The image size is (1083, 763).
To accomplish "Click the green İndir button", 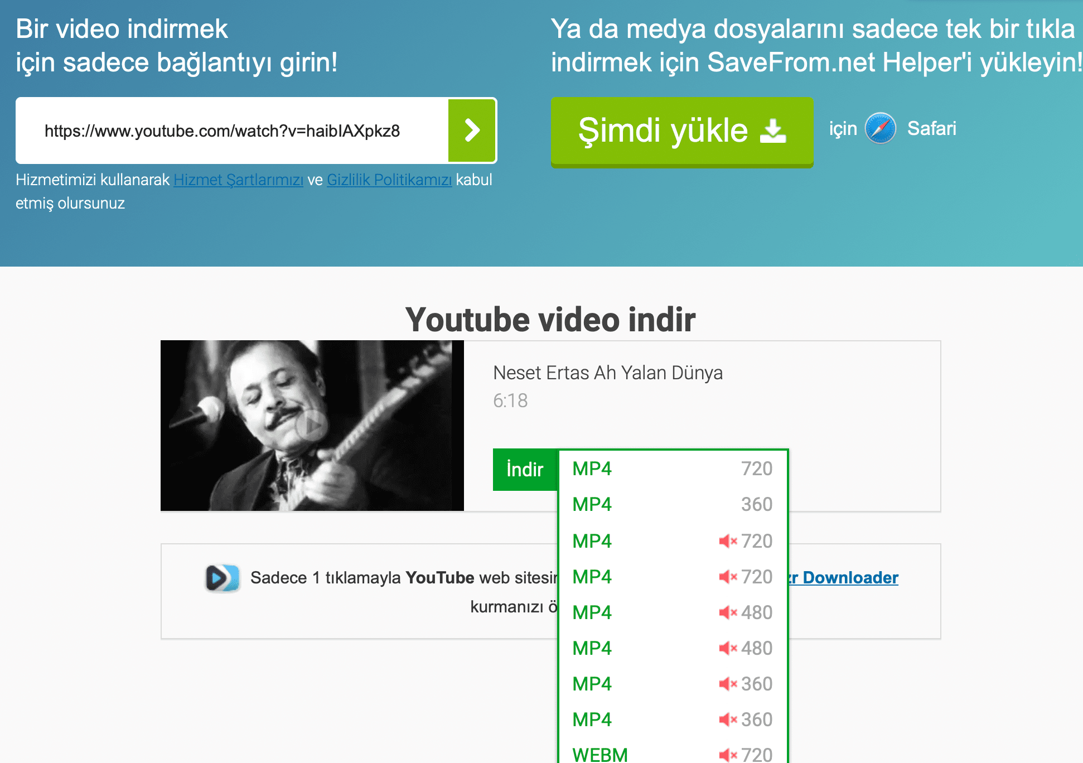I will point(525,470).
